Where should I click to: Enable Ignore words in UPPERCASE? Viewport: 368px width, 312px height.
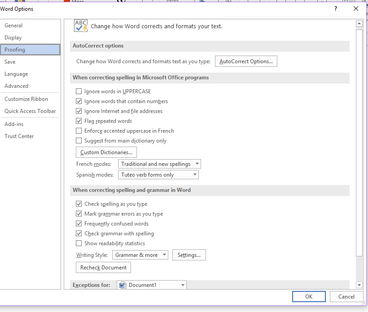[x=79, y=91]
